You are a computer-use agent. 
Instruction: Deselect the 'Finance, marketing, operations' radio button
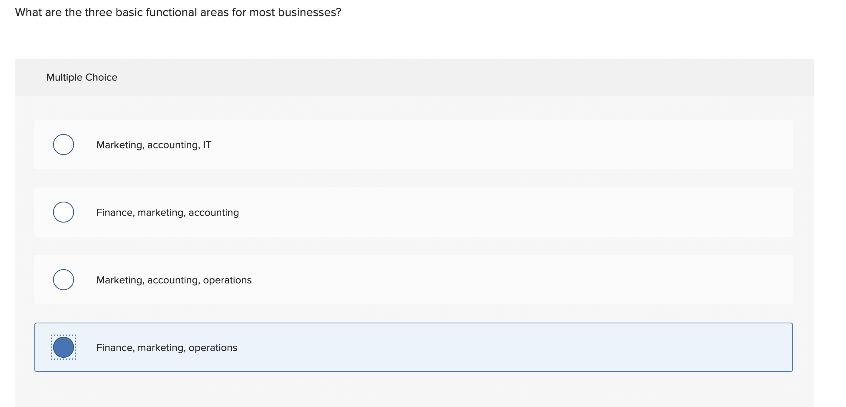[64, 348]
